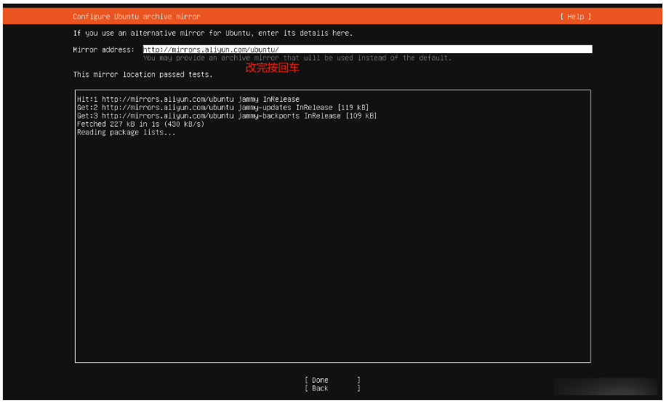Click the mirrors.aliyun.com URL text in the field
The image size is (666, 403).
point(211,49)
